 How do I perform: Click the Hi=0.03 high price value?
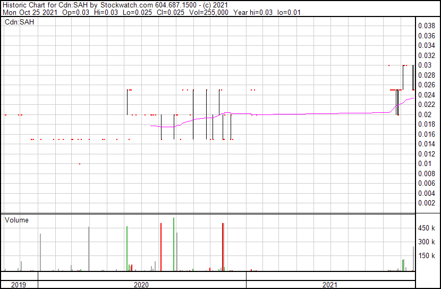click(106, 13)
